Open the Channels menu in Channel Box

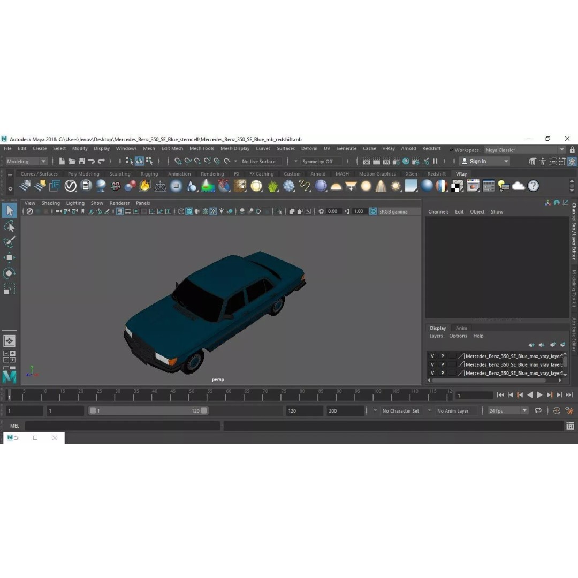[x=438, y=211]
